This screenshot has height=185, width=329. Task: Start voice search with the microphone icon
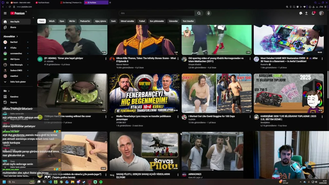coord(208,13)
